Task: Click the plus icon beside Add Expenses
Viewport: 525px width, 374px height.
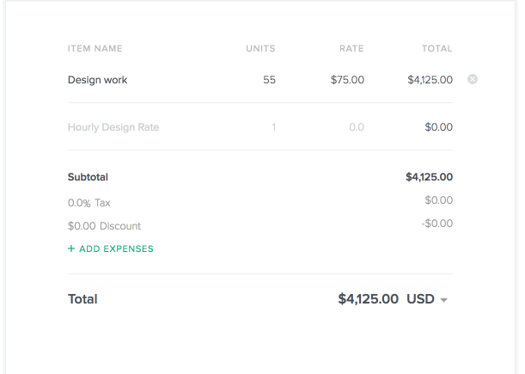Action: (71, 248)
